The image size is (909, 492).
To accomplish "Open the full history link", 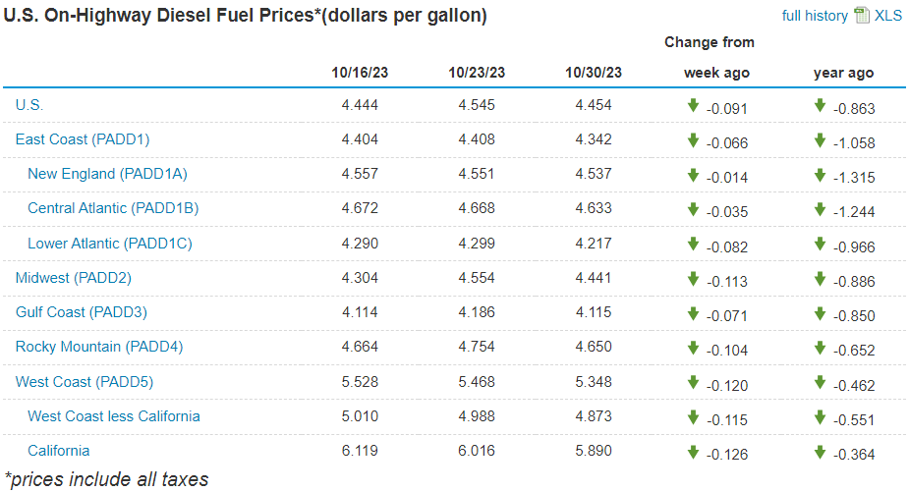I will coord(815,16).
